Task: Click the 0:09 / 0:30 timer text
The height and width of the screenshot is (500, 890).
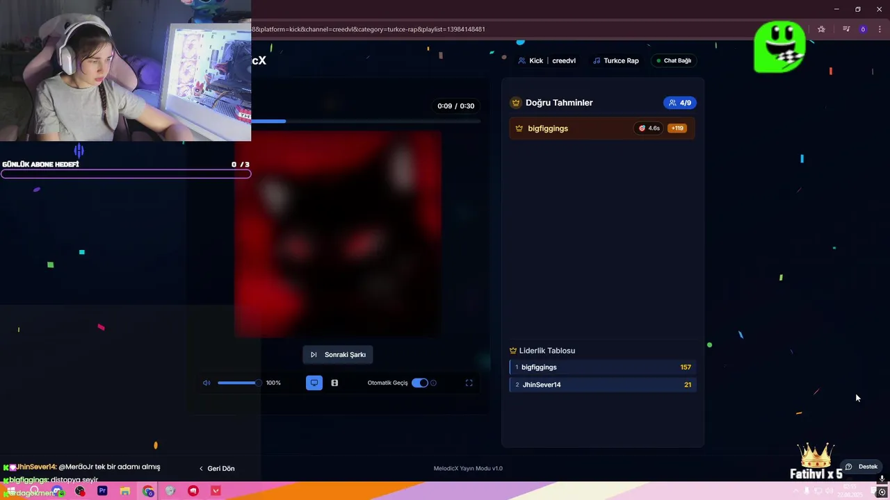Action: [456, 106]
